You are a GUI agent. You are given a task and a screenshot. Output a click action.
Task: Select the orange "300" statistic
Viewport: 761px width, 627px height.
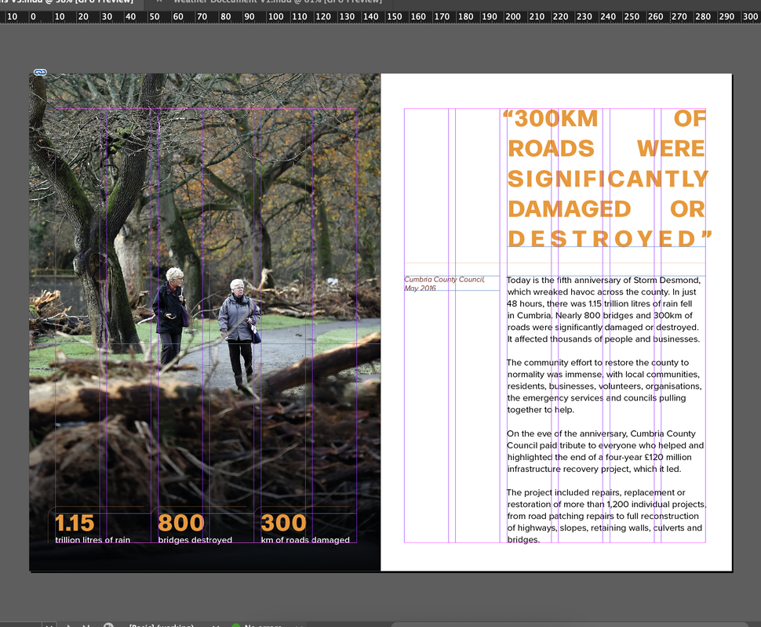click(x=283, y=524)
